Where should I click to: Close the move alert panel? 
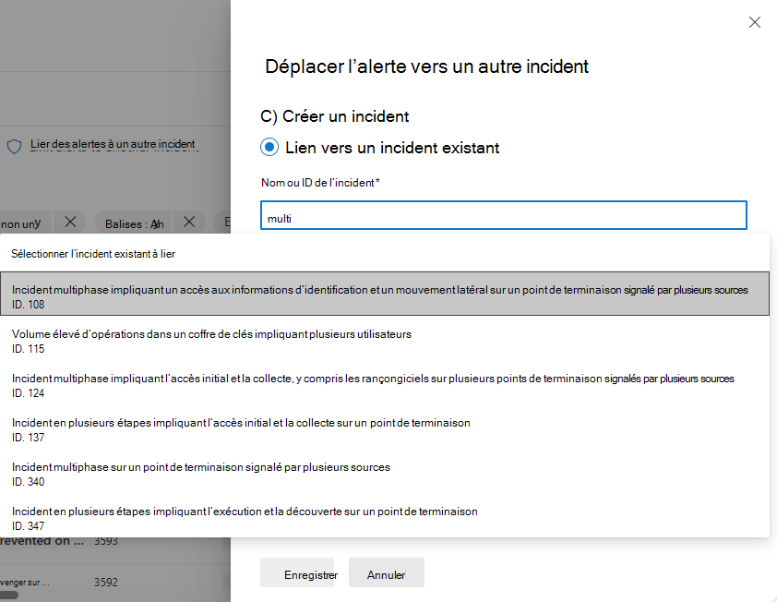pyautogui.click(x=754, y=22)
